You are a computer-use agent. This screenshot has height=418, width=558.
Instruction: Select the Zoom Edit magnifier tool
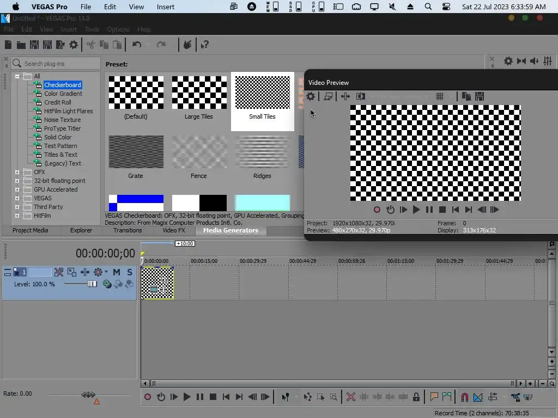click(333, 397)
